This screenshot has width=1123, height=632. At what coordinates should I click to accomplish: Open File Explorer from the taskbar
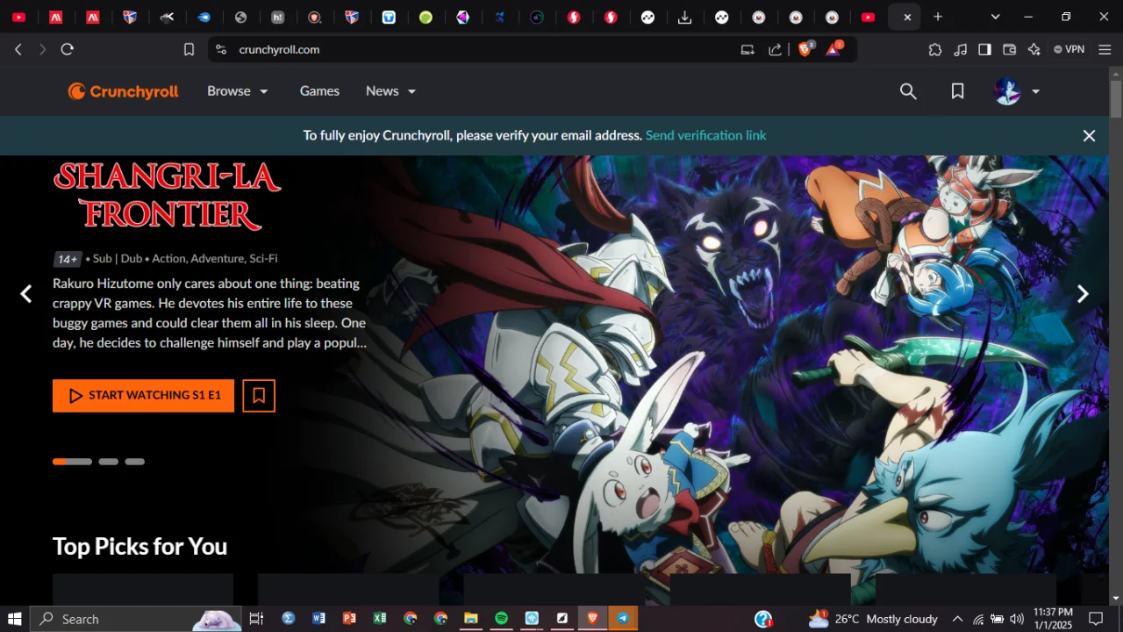[x=471, y=619]
